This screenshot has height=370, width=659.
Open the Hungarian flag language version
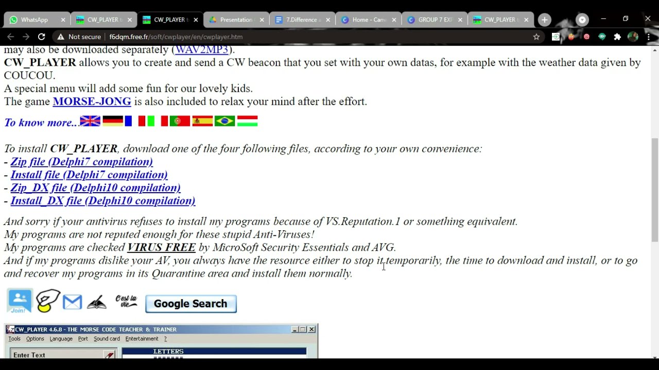pos(247,121)
